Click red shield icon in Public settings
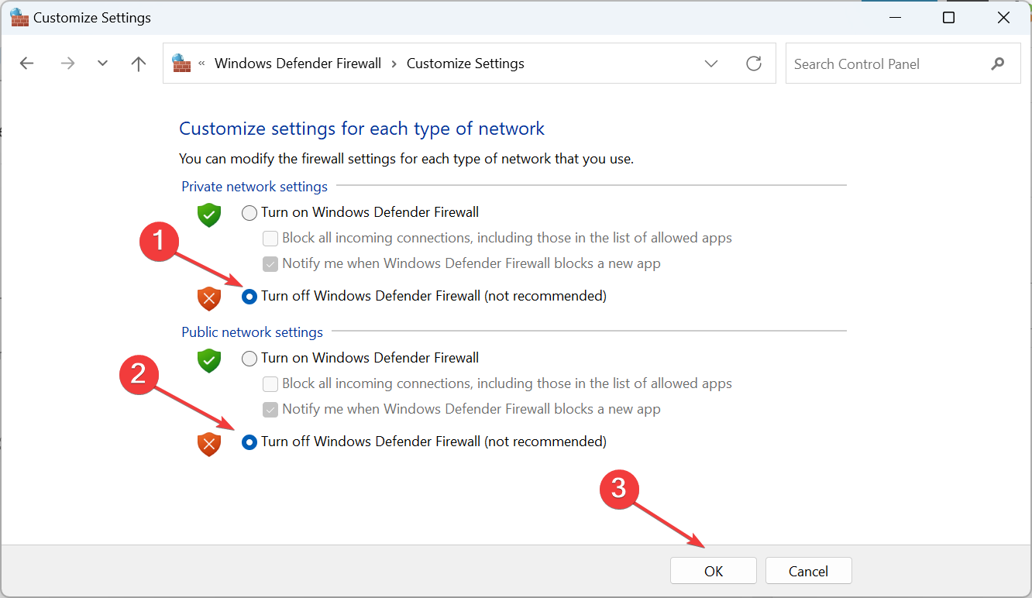Viewport: 1032px width, 598px height. tap(209, 444)
